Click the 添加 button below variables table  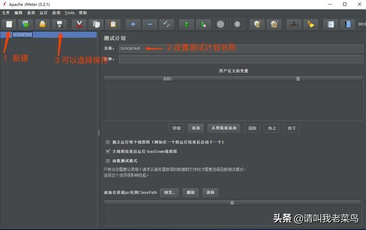(x=196, y=128)
